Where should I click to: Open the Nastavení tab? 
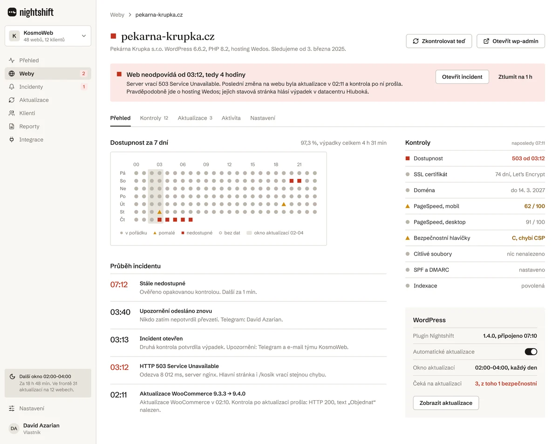pos(263,118)
